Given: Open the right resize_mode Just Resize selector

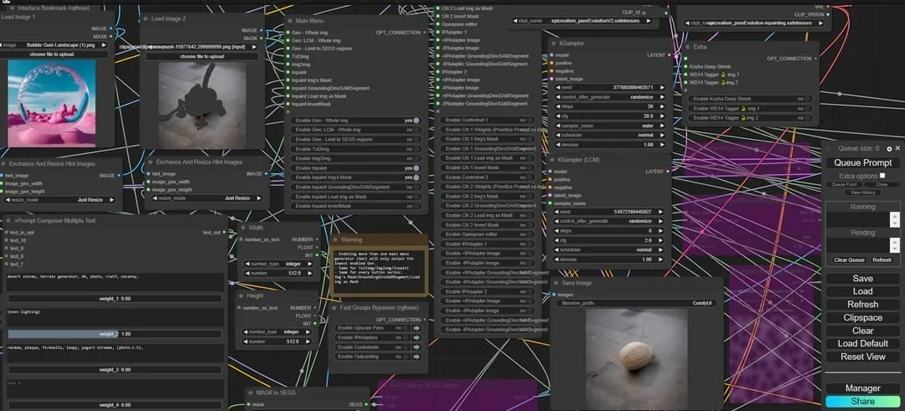Looking at the screenshot, I should point(206,198).
